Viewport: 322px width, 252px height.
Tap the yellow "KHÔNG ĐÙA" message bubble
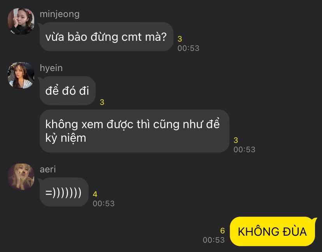273,231
